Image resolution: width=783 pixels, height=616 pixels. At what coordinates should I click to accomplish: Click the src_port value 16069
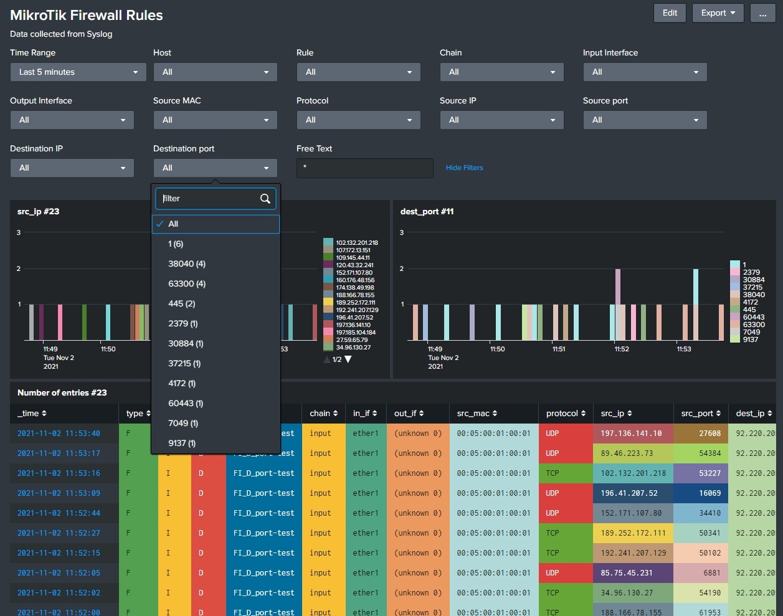pyautogui.click(x=701, y=493)
